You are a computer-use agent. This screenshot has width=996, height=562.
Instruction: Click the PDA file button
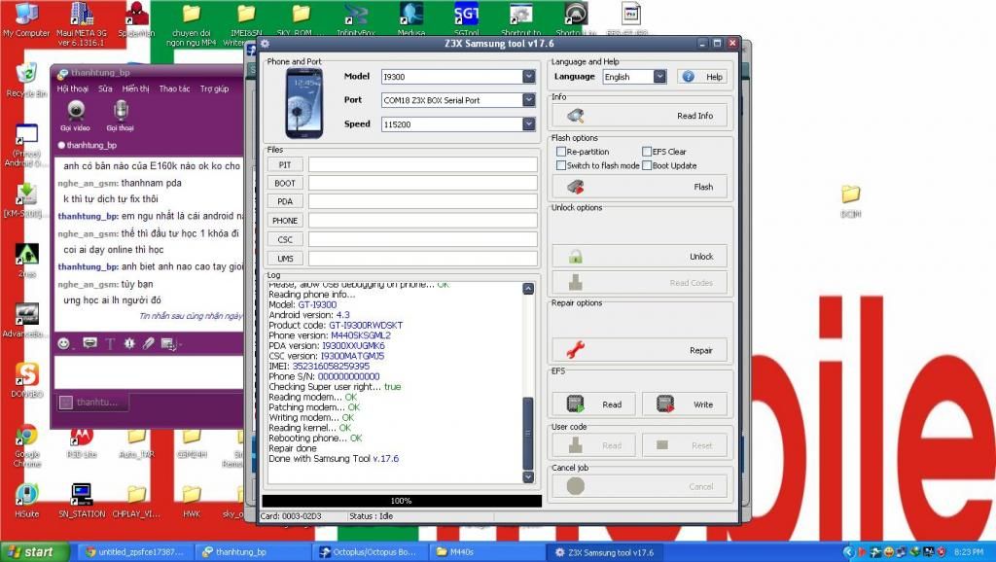pyautogui.click(x=285, y=201)
